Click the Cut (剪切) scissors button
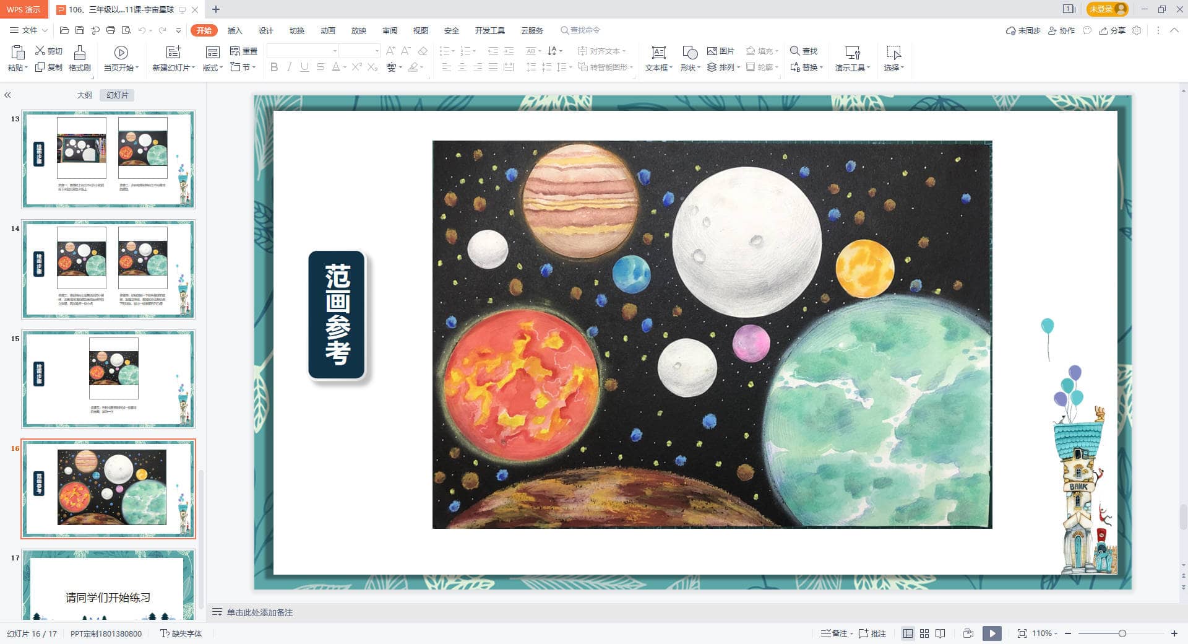Image resolution: width=1188 pixels, height=644 pixels. [49, 51]
